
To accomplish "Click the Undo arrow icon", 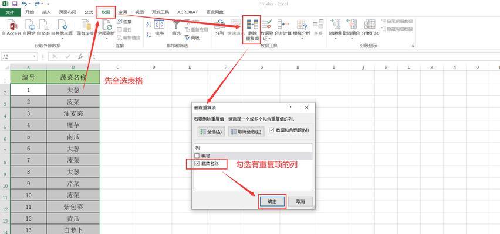I will click(x=24, y=4).
